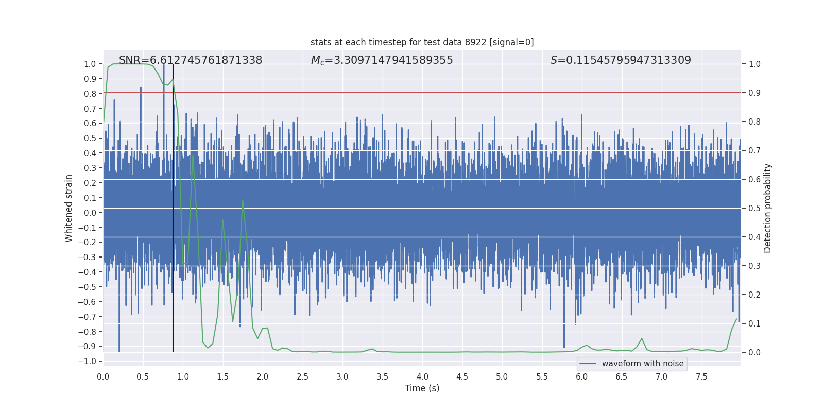
Task: Click the "Detection probability" right axis label
Action: pyautogui.click(x=768, y=208)
